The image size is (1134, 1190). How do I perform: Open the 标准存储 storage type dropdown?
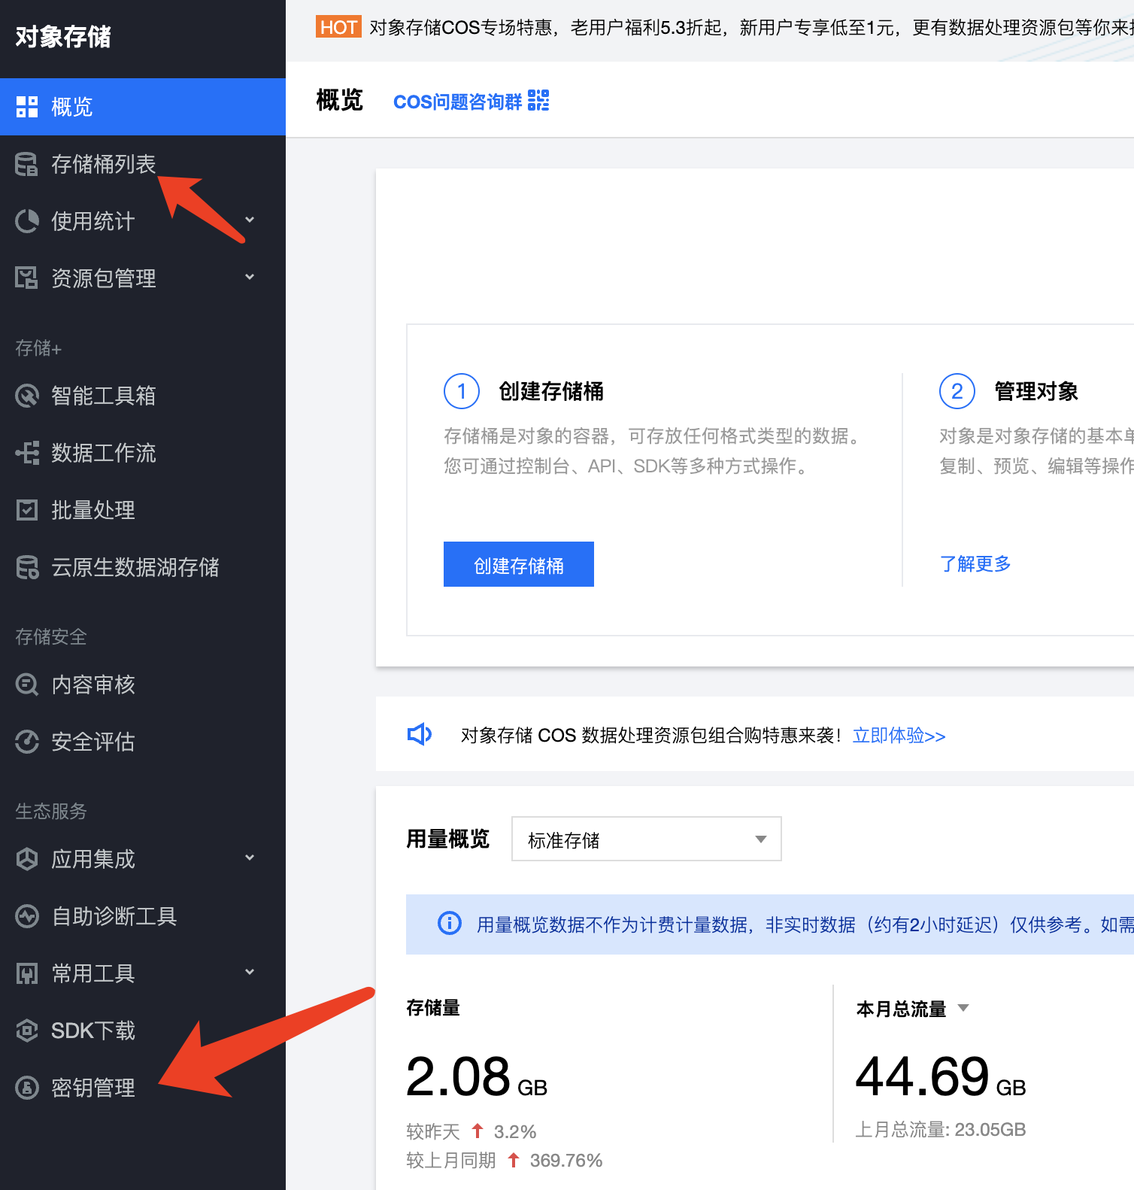[646, 839]
